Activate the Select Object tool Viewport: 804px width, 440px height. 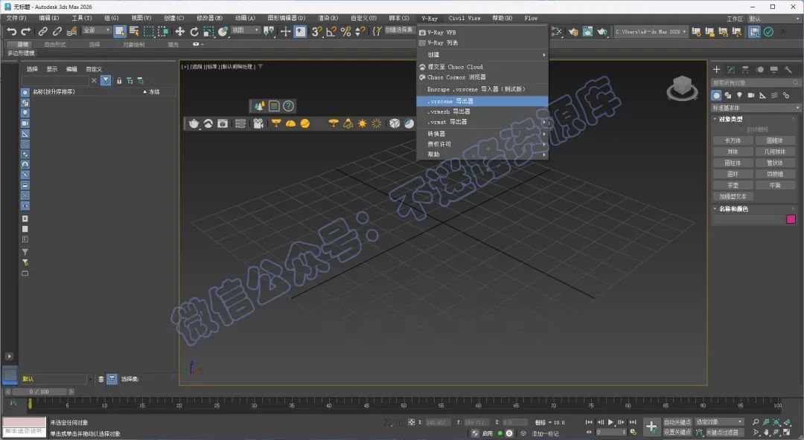click(x=119, y=32)
